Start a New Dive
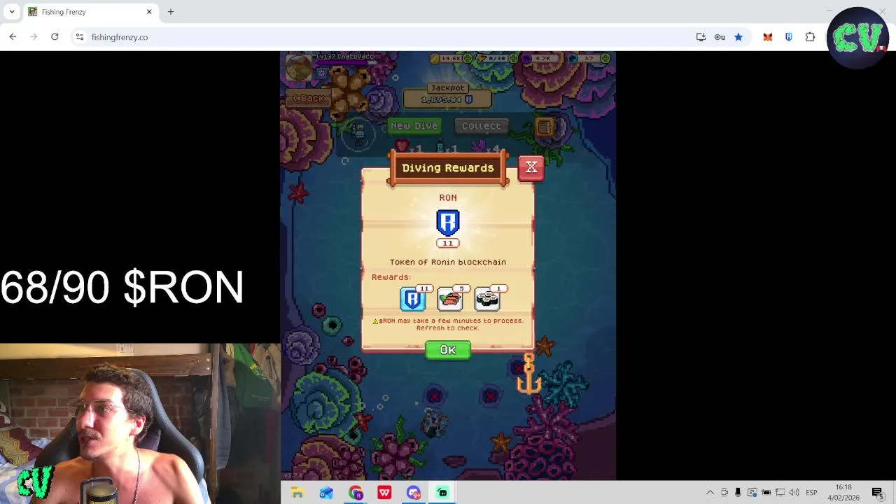896x504 pixels. 414,126
